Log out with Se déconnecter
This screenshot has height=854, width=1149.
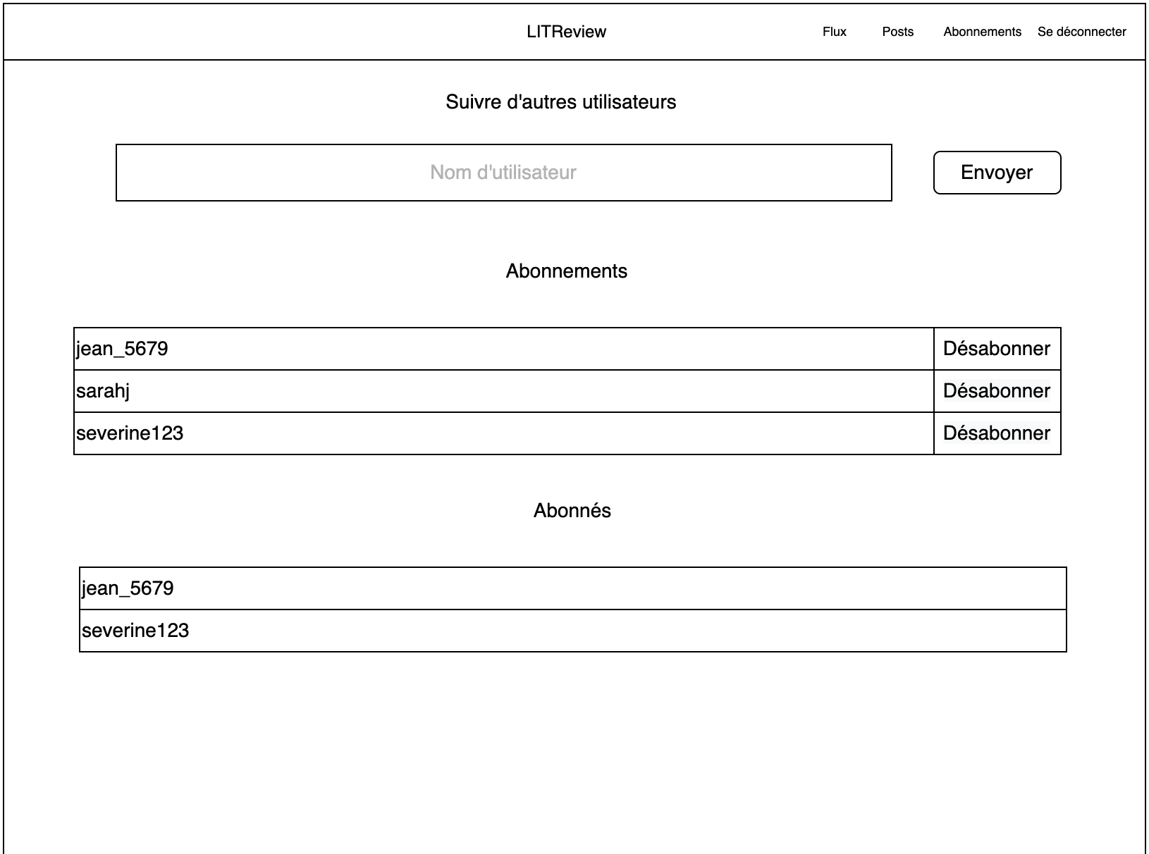[1081, 32]
